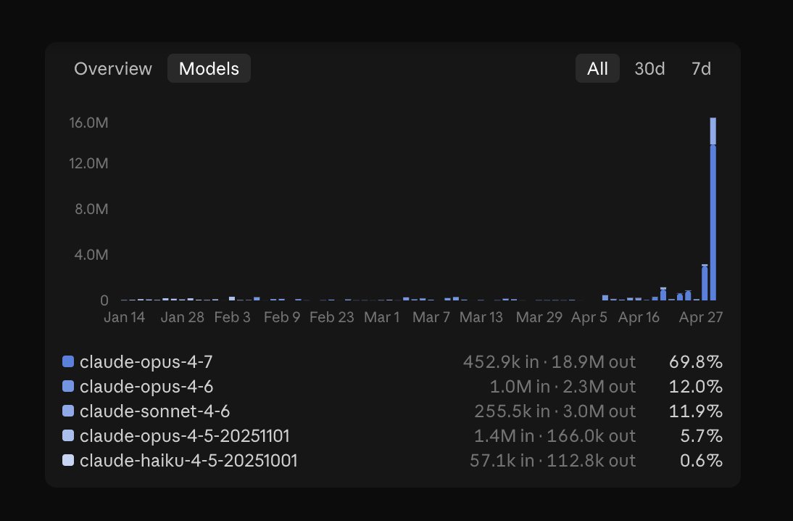The image size is (793, 521).
Task: Click the 0.6% share value
Action: point(701,461)
